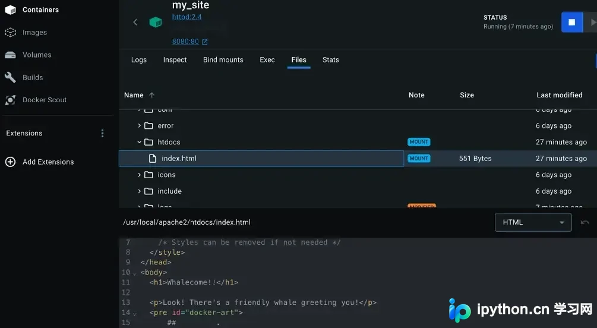Click the error folder icon
Screen dimensions: 597x328
point(149,126)
